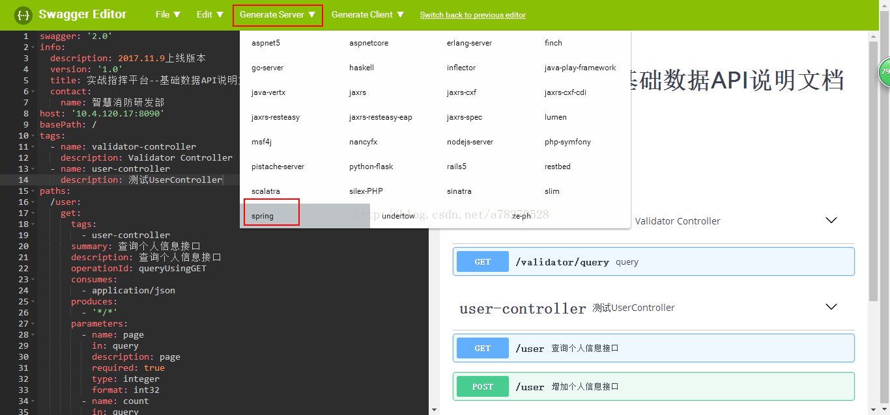890x415 pixels.
Task: Click the green circular badge at right edge
Action: 885,72
